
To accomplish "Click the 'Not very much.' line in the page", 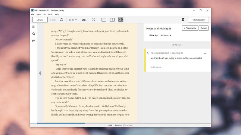I will pos(64,40).
